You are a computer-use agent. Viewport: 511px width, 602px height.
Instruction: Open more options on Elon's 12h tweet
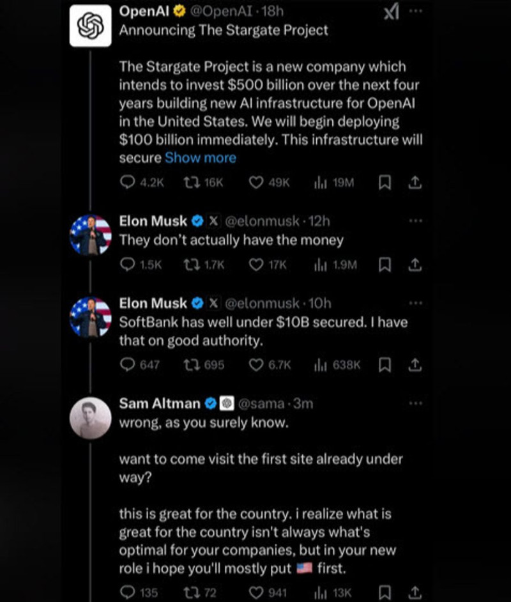tap(416, 220)
